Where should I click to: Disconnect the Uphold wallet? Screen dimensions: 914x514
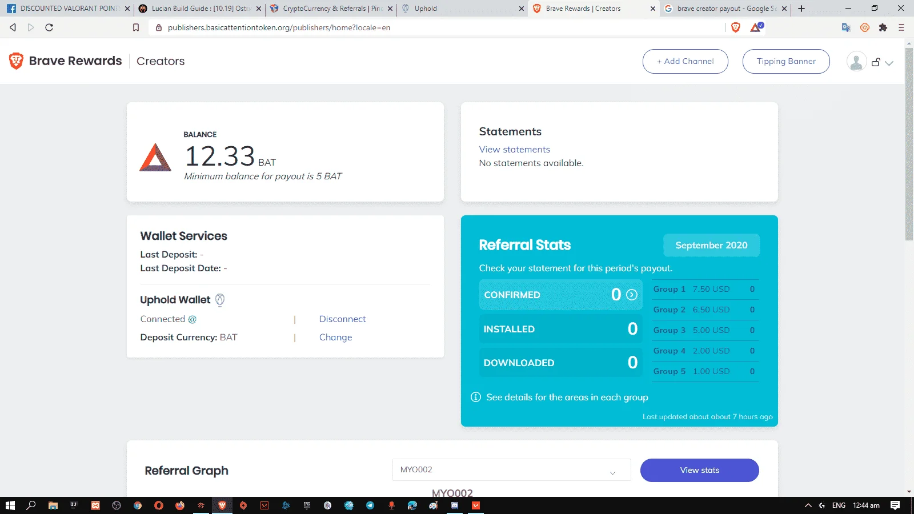[342, 319]
